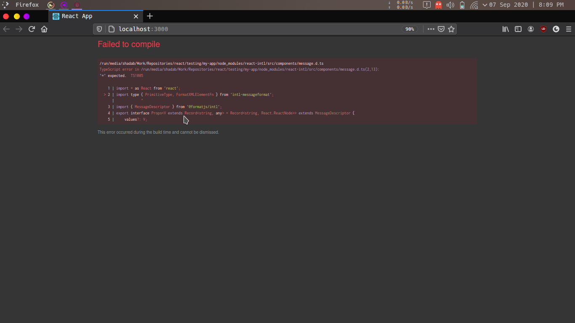Click the notification icon in system tray

(426, 5)
